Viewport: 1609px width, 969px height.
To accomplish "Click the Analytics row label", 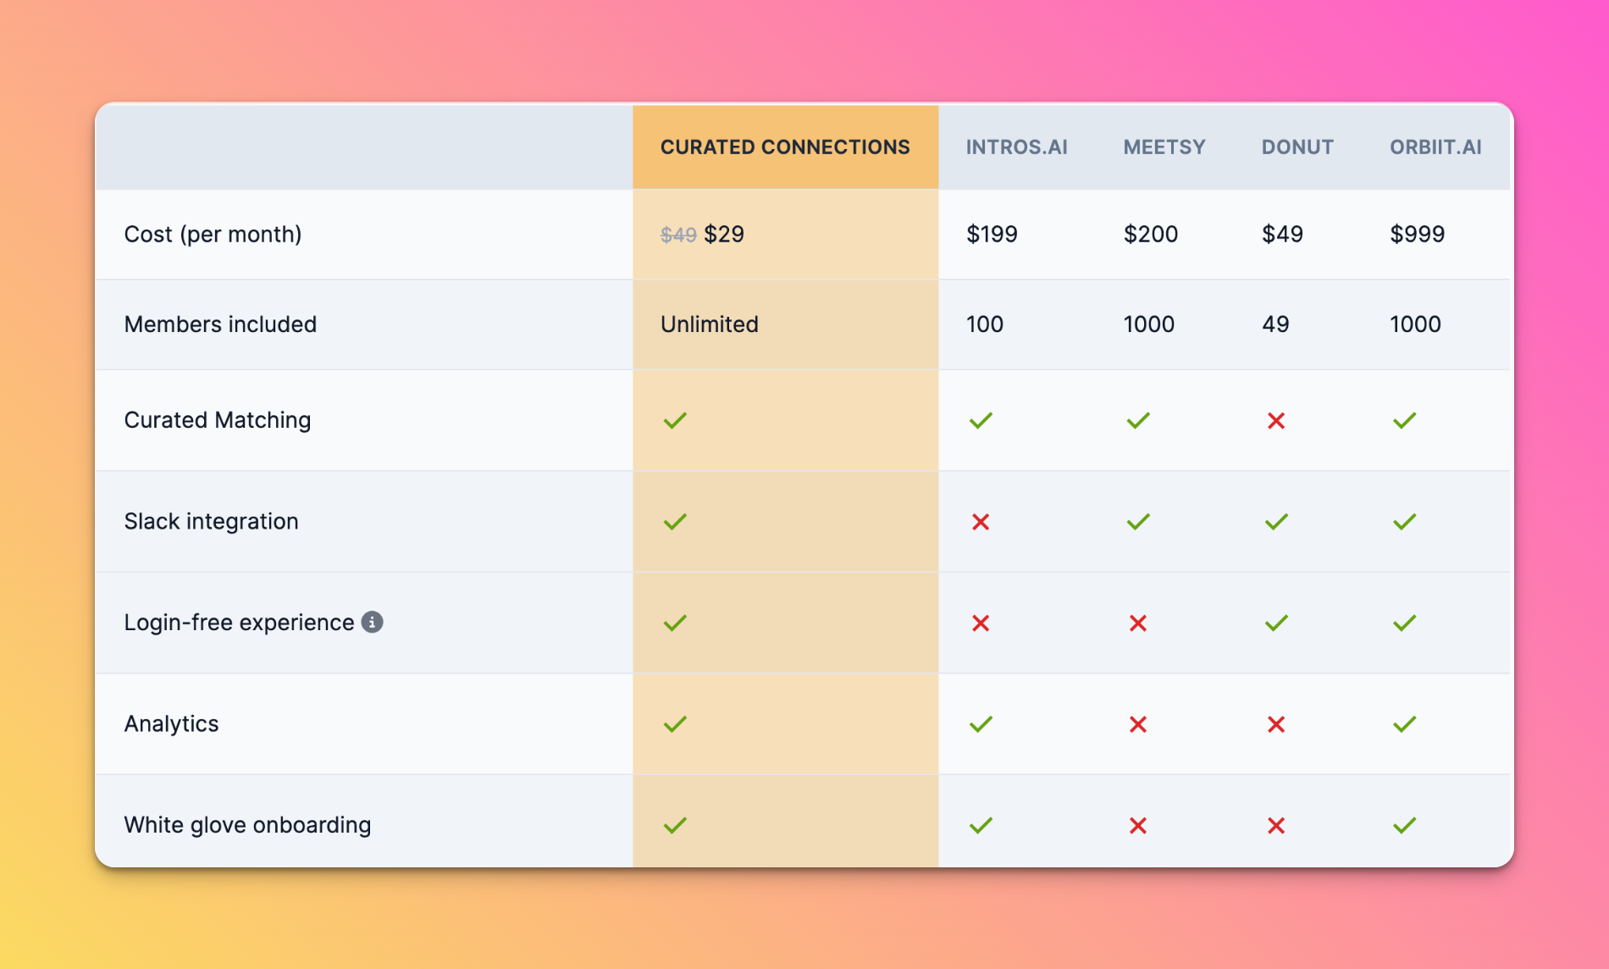I will coord(171,724).
